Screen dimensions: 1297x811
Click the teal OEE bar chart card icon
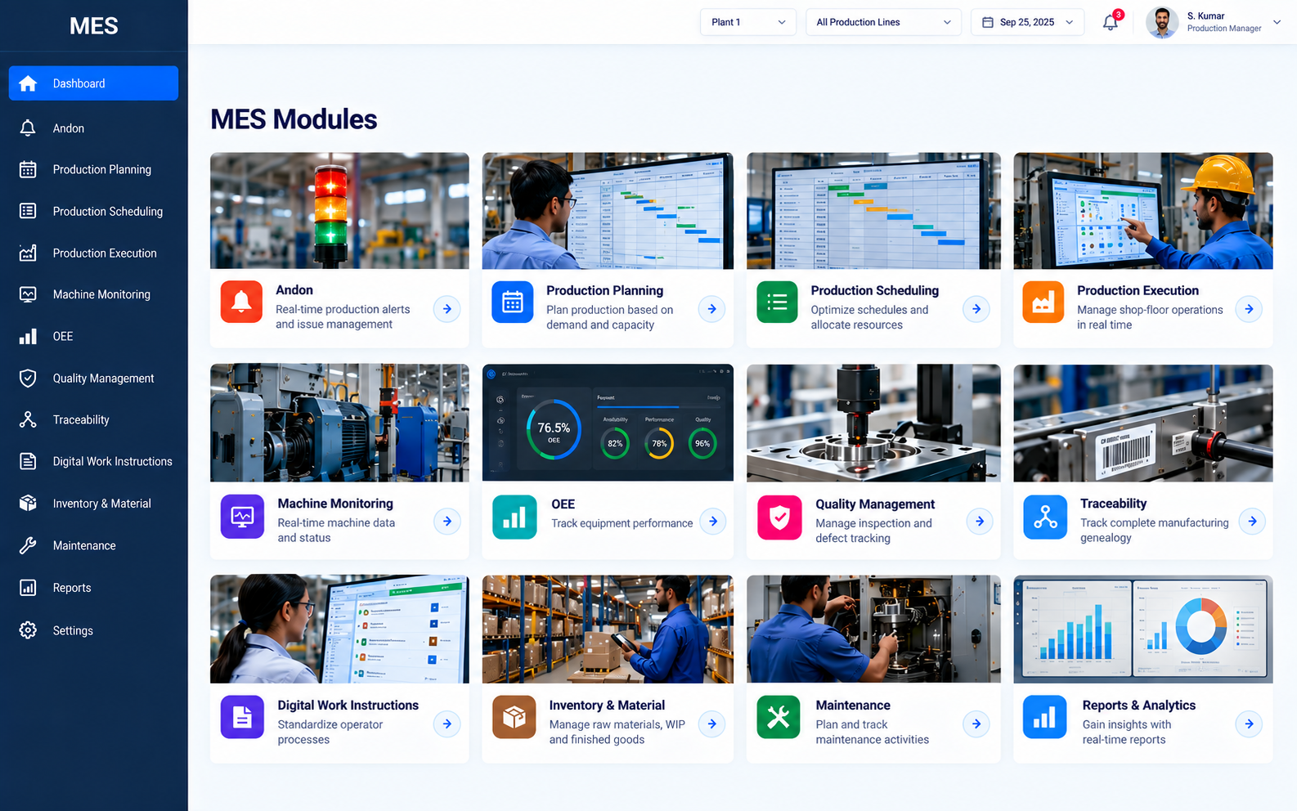(x=514, y=517)
